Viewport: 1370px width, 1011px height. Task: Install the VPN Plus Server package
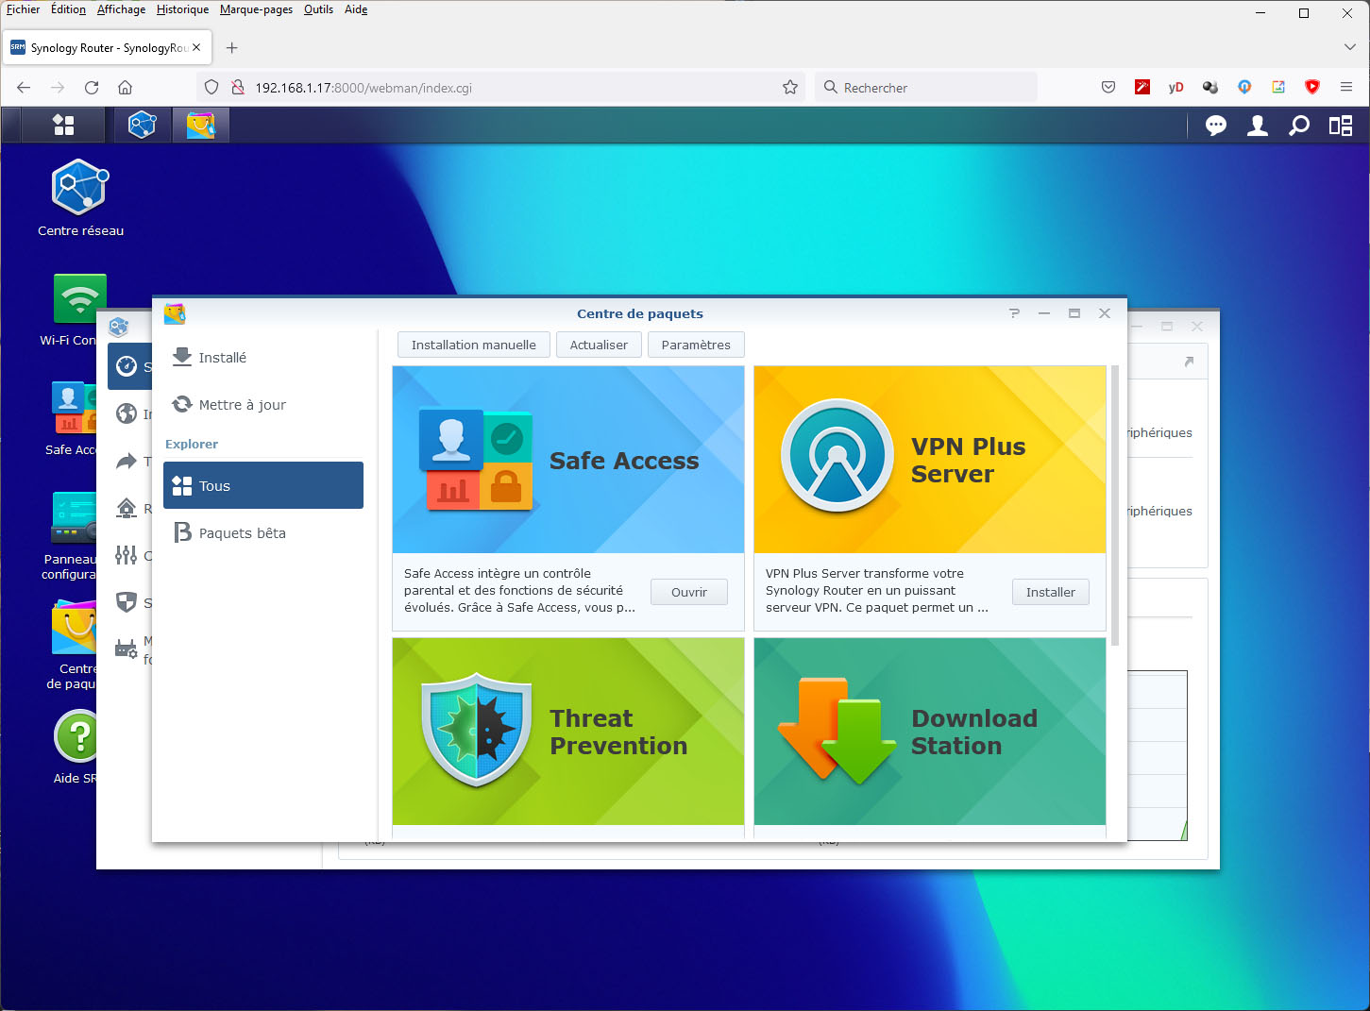[1050, 592]
